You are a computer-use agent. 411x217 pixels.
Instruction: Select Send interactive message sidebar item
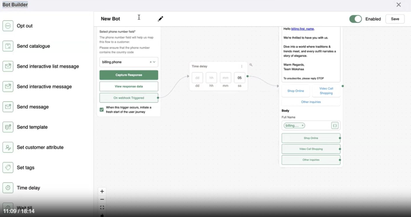point(44,87)
